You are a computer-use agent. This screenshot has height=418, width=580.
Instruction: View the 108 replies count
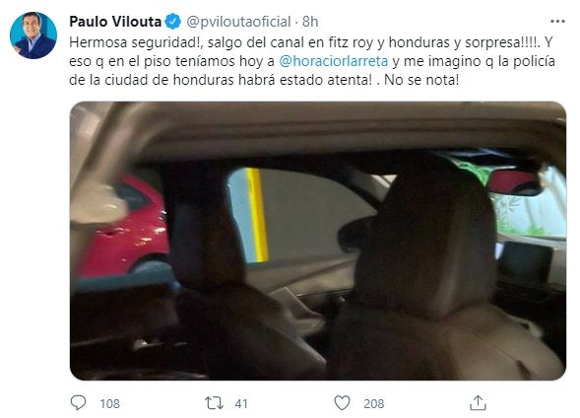pos(110,403)
